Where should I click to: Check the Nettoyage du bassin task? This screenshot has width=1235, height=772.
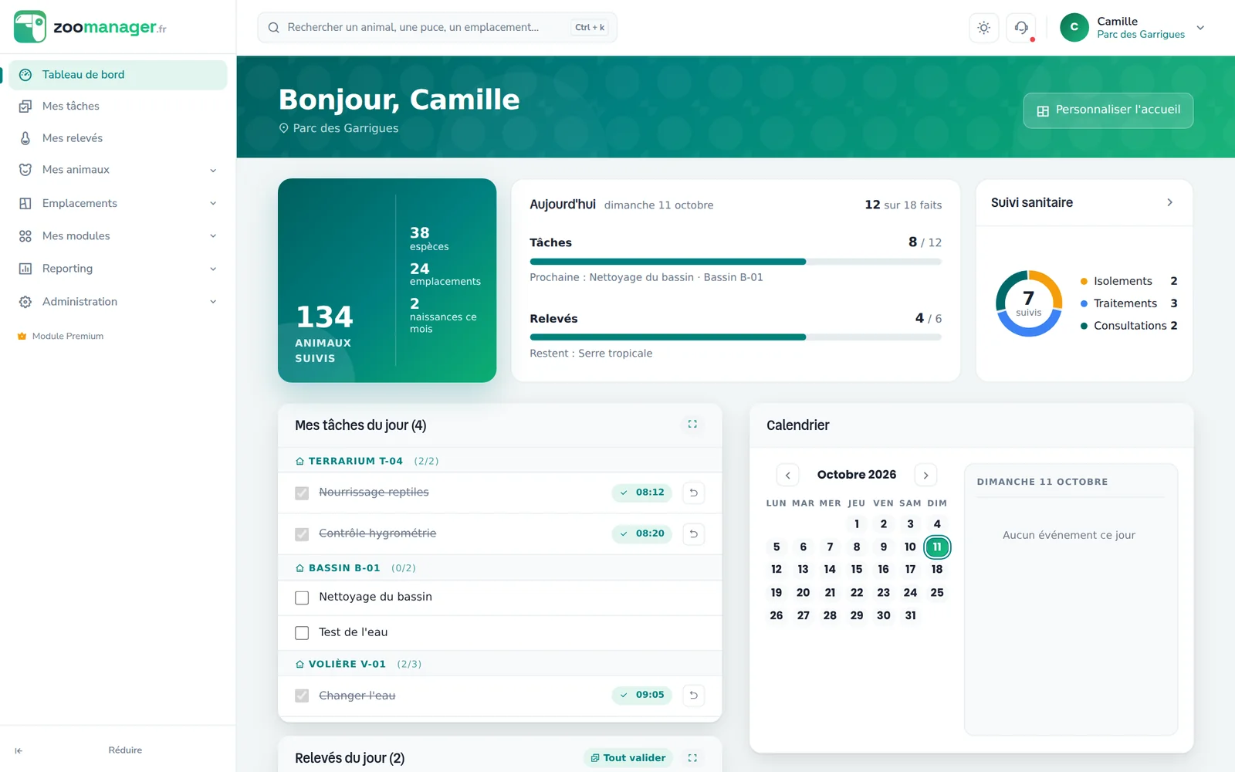(302, 598)
